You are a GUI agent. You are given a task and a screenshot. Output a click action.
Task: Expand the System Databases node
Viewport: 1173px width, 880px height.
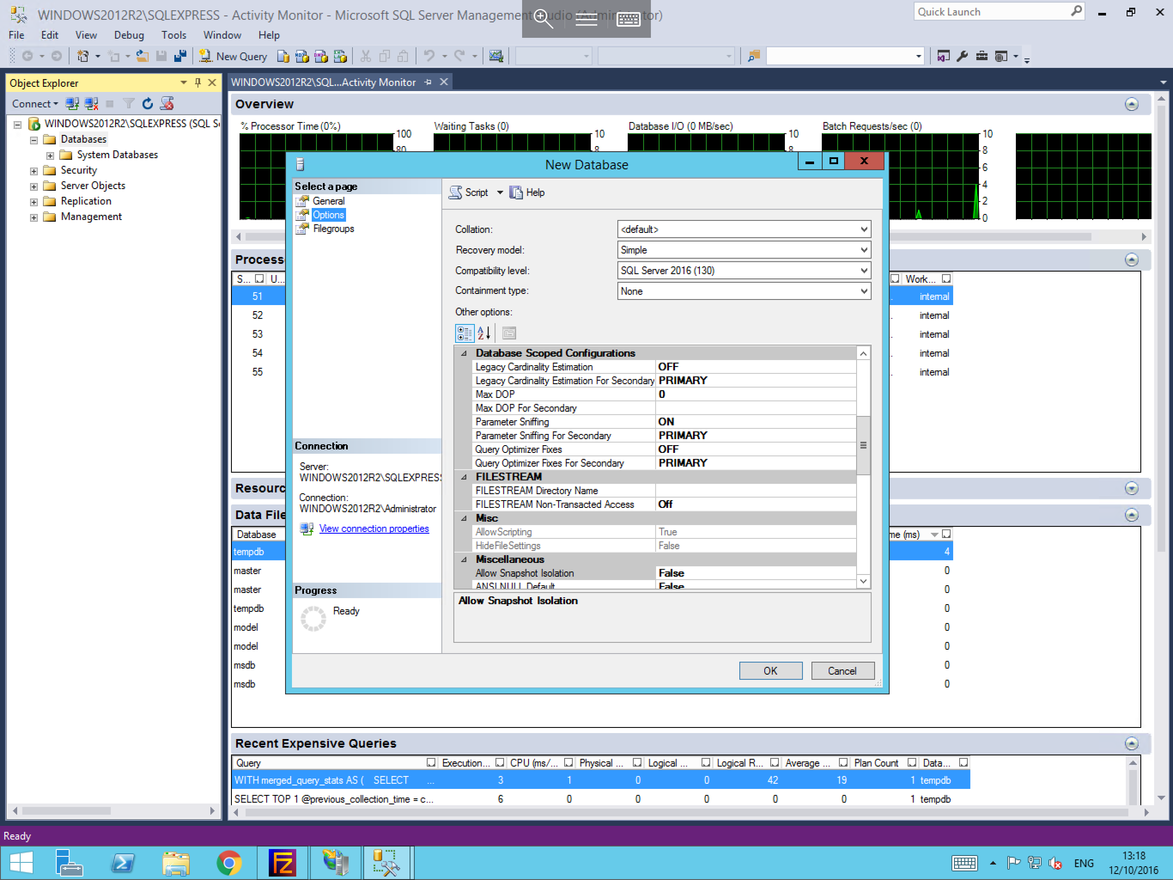tap(50, 156)
